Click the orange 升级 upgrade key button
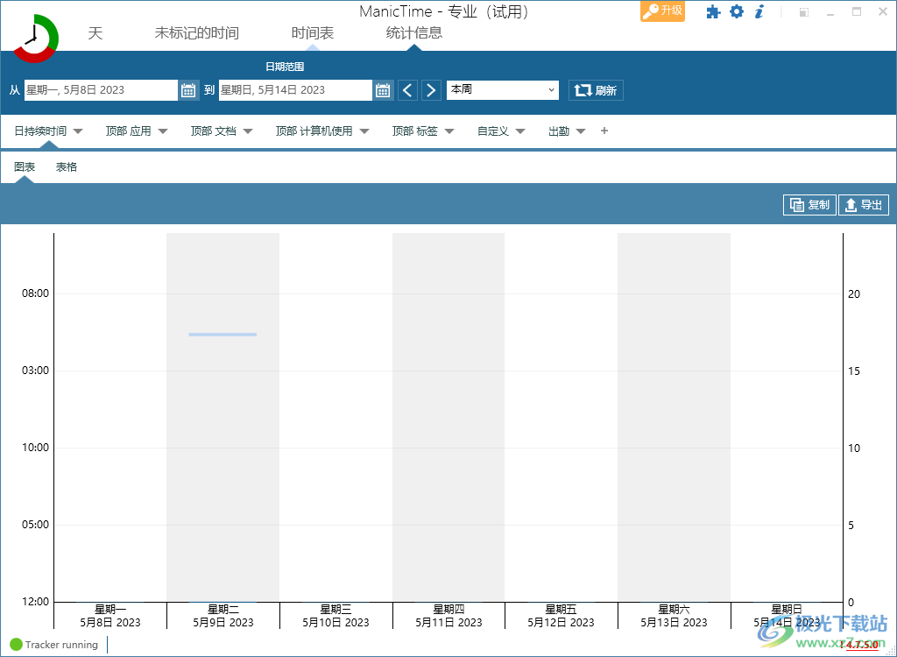897x657 pixels. click(x=662, y=11)
